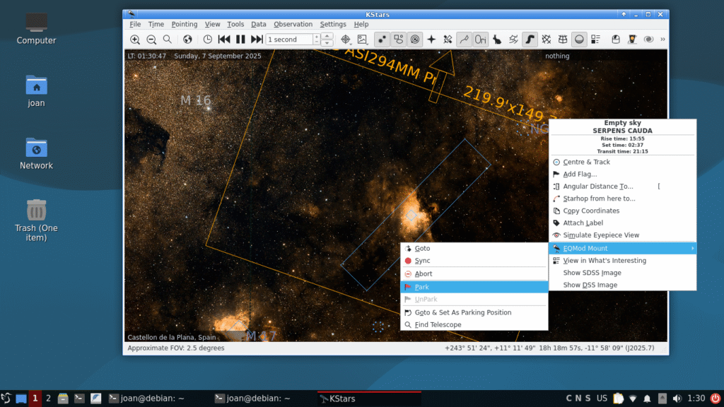
Task: Click the Find Telescope magnifier icon in submenu
Action: click(x=407, y=325)
